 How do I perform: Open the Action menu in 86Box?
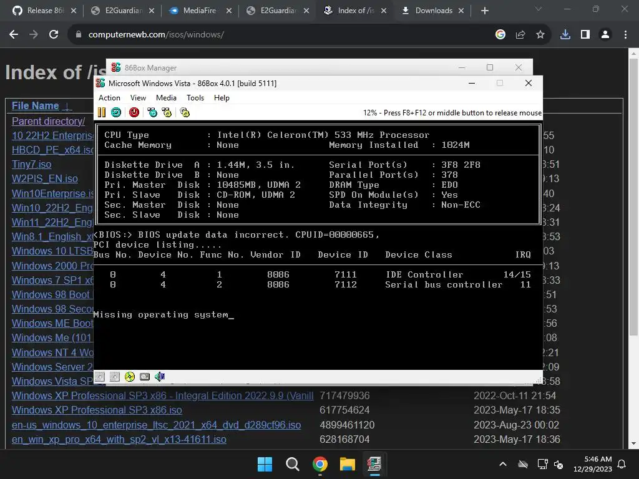tap(109, 98)
